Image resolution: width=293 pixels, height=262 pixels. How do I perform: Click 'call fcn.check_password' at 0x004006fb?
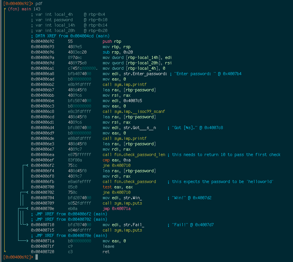(x=129, y=182)
